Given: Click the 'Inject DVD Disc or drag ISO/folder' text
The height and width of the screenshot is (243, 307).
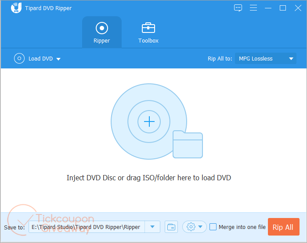Looking at the screenshot, I should click(x=149, y=178).
